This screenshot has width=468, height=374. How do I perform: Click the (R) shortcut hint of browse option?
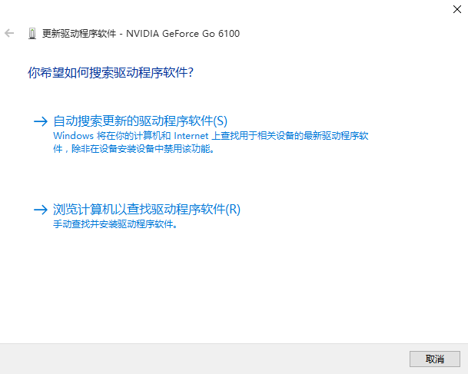(233, 210)
